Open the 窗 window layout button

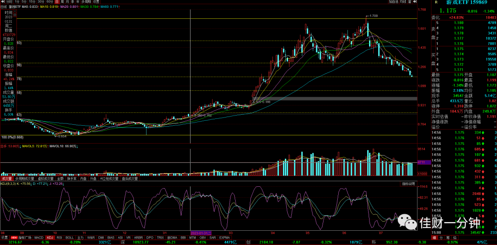pyautogui.click(x=410, y=1)
